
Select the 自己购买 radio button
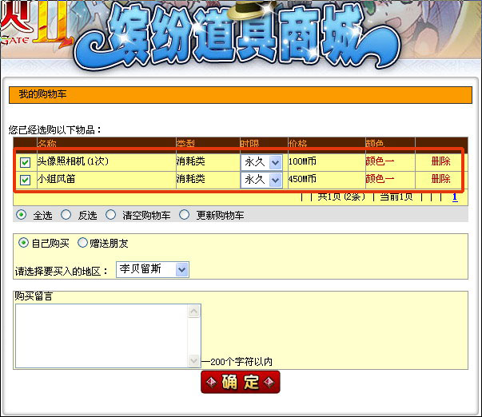tap(23, 243)
